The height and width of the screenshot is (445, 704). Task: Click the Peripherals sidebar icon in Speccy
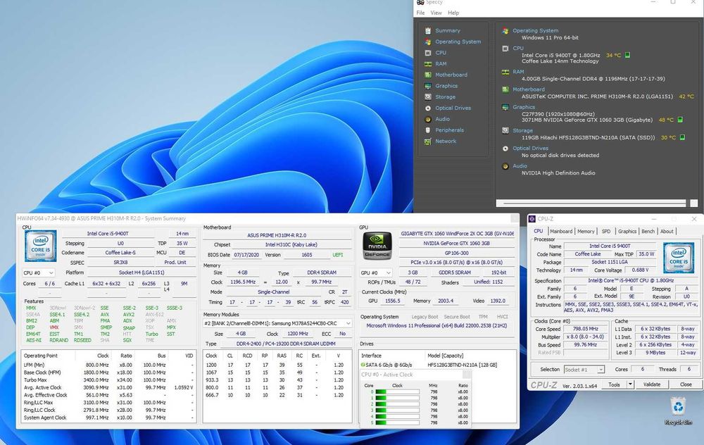click(428, 130)
